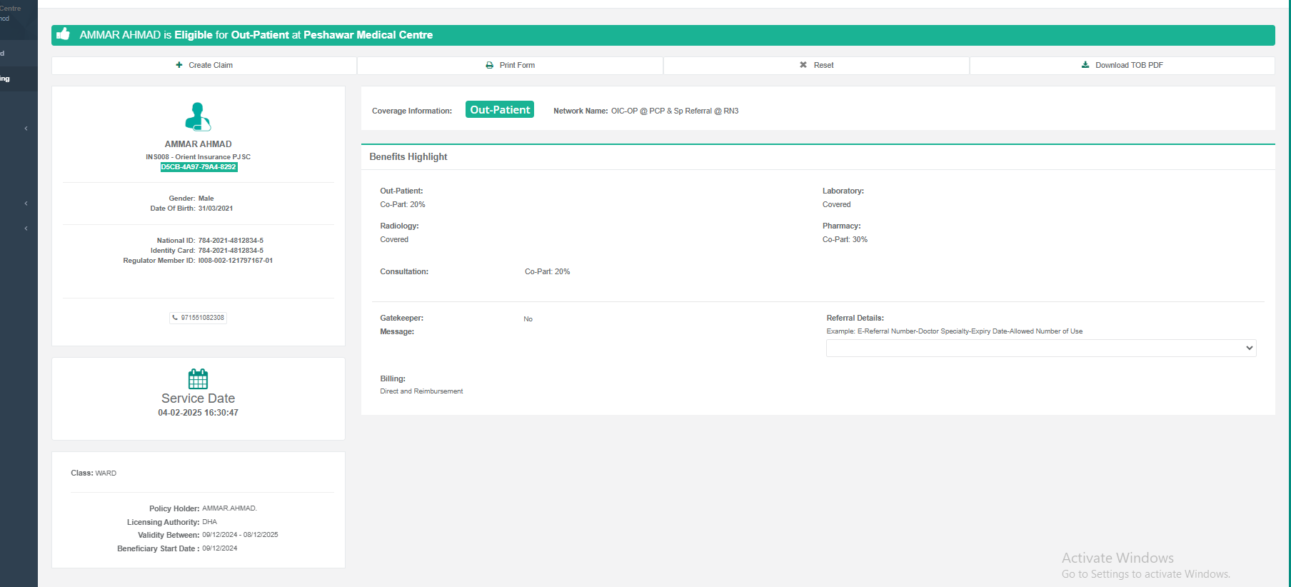
Task: Click the calendar icon above Service Date
Action: (198, 378)
